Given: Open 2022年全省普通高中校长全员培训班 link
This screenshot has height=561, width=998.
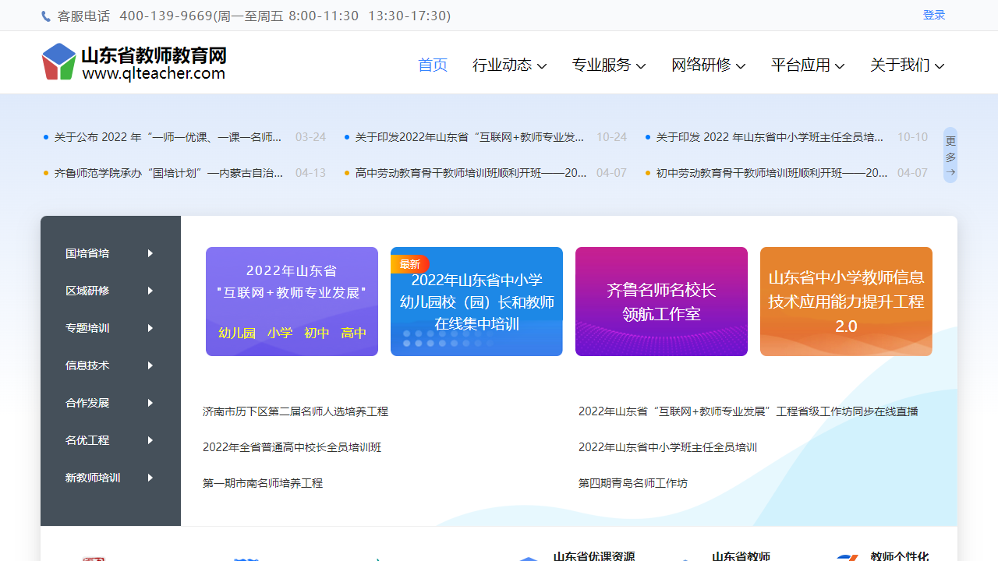Looking at the screenshot, I should [x=292, y=447].
